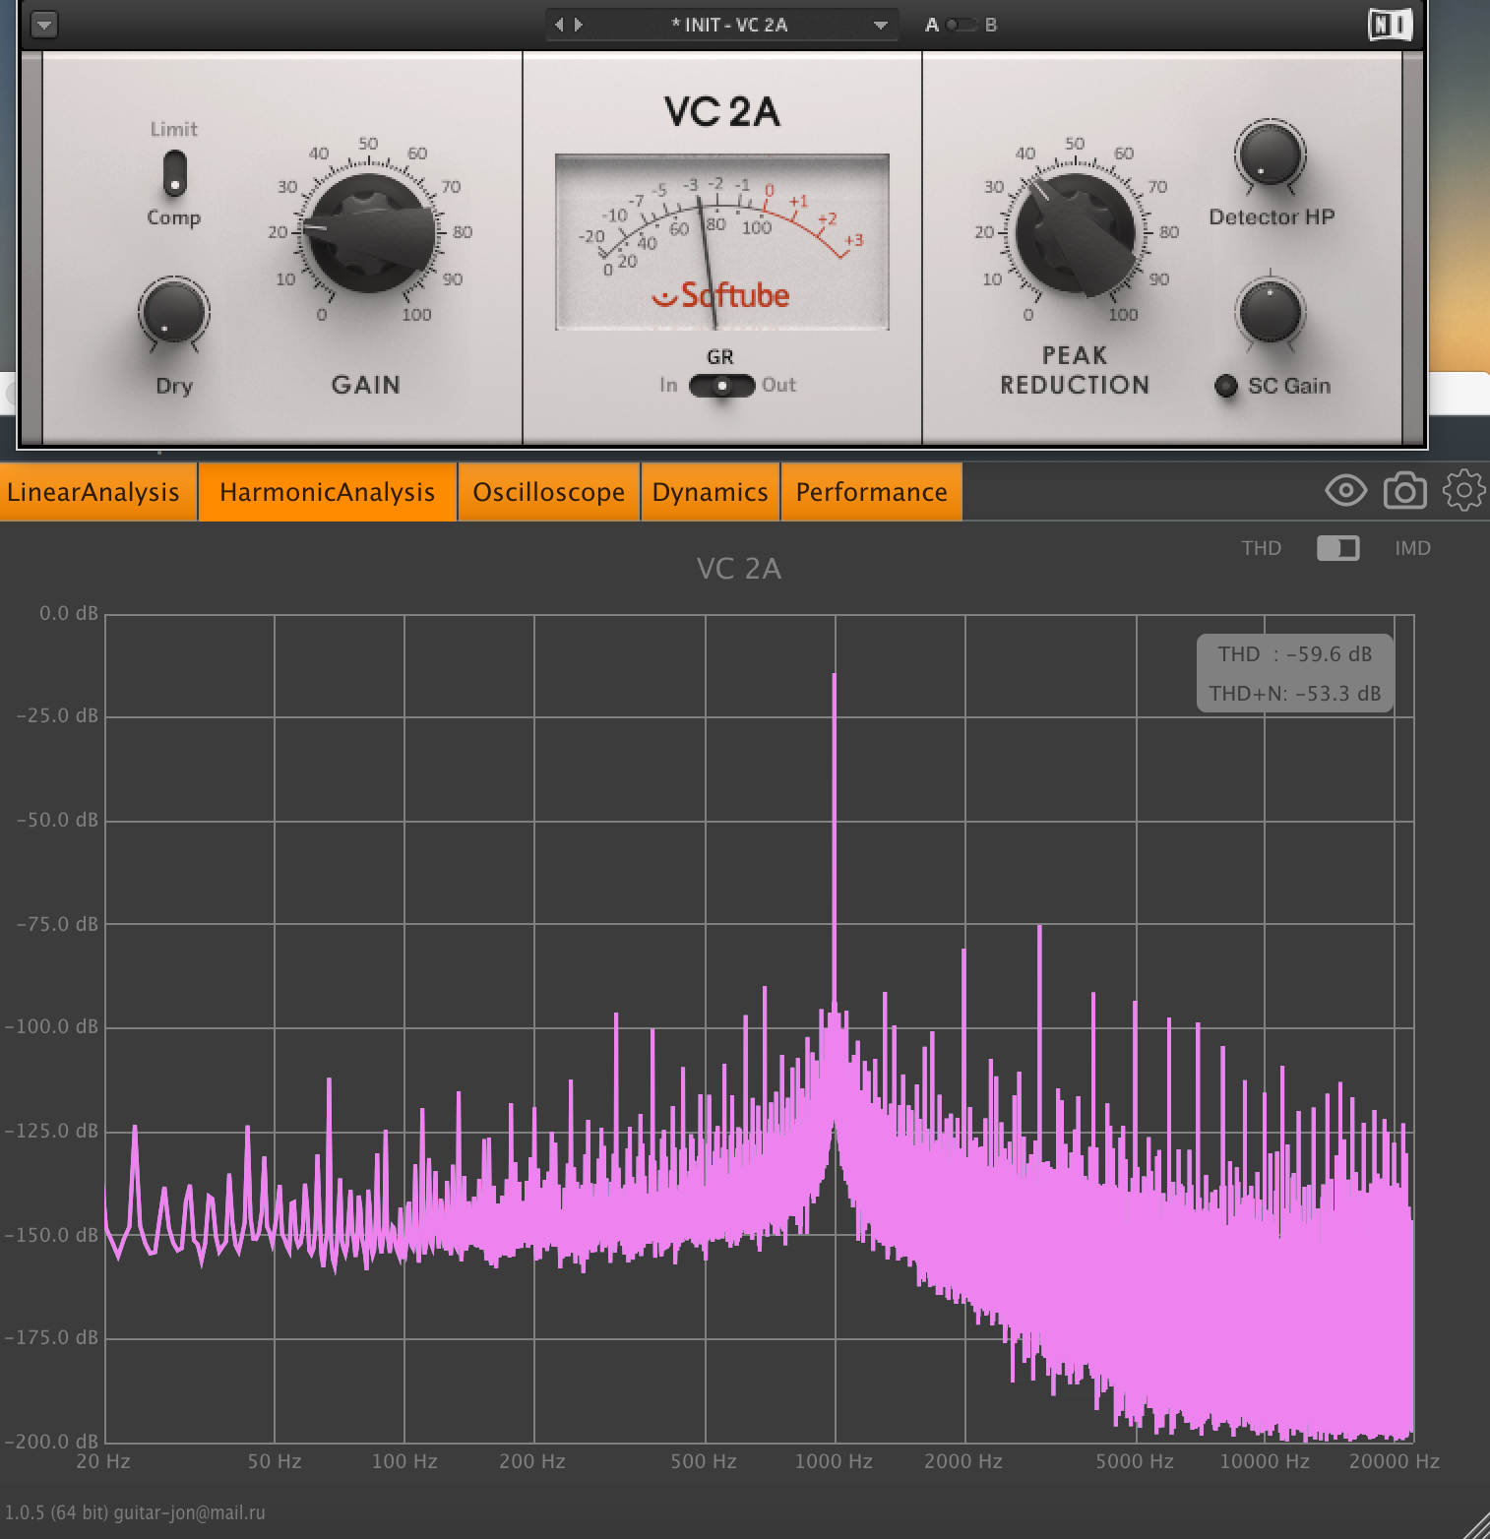Click the Native Instruments logo icon

pos(1391,25)
